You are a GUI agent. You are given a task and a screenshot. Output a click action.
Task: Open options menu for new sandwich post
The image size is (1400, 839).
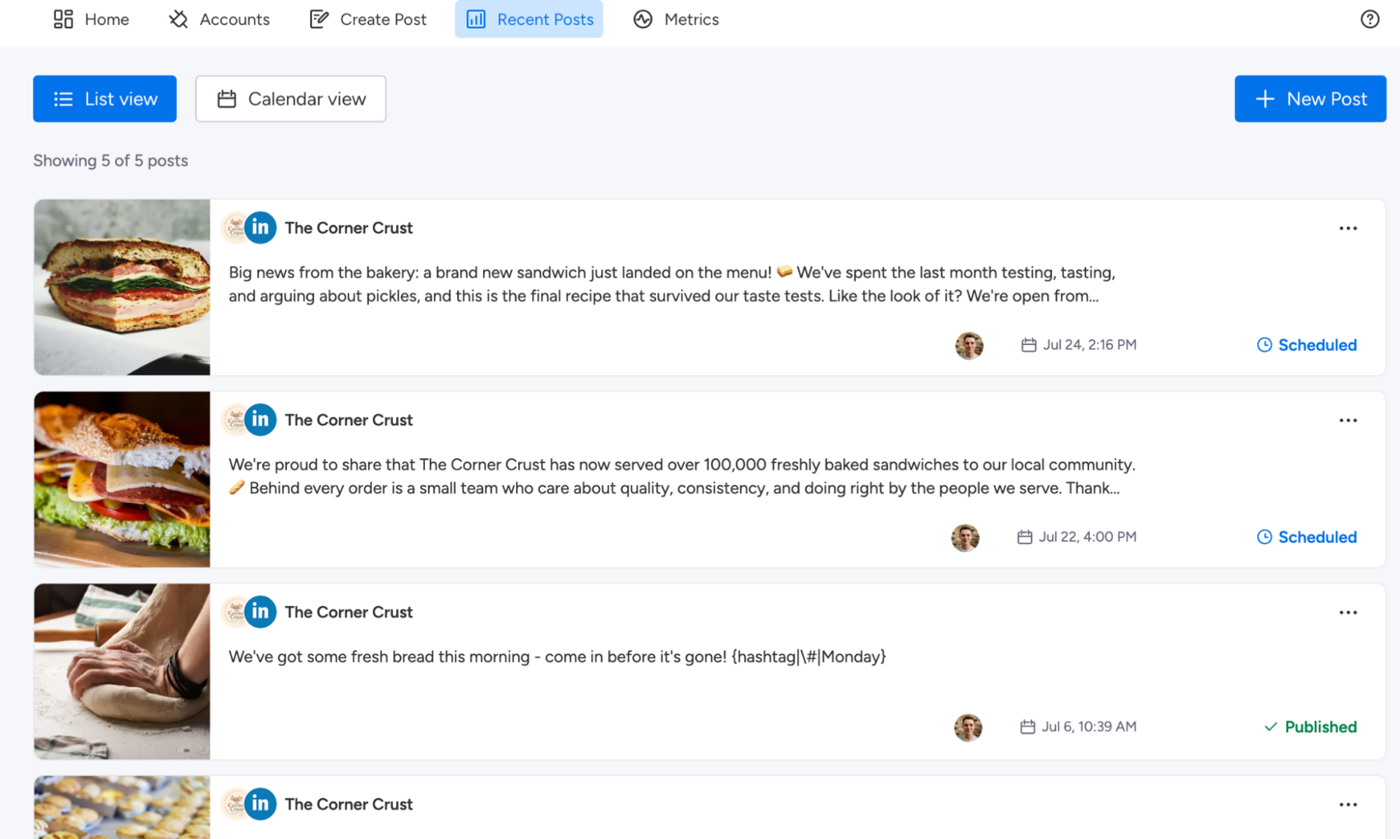coord(1348,228)
